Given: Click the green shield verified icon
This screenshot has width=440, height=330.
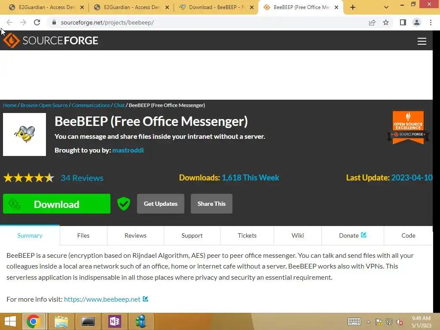Looking at the screenshot, I should (124, 204).
